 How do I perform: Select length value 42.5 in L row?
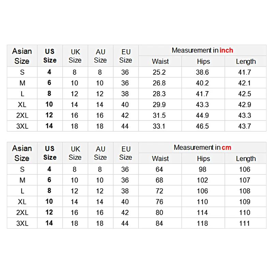pyautogui.click(x=245, y=94)
